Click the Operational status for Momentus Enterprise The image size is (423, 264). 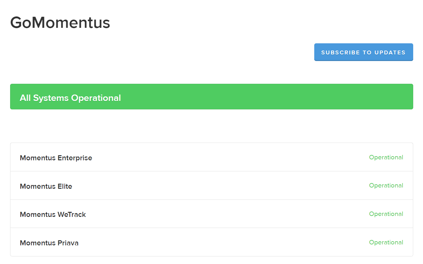(386, 157)
